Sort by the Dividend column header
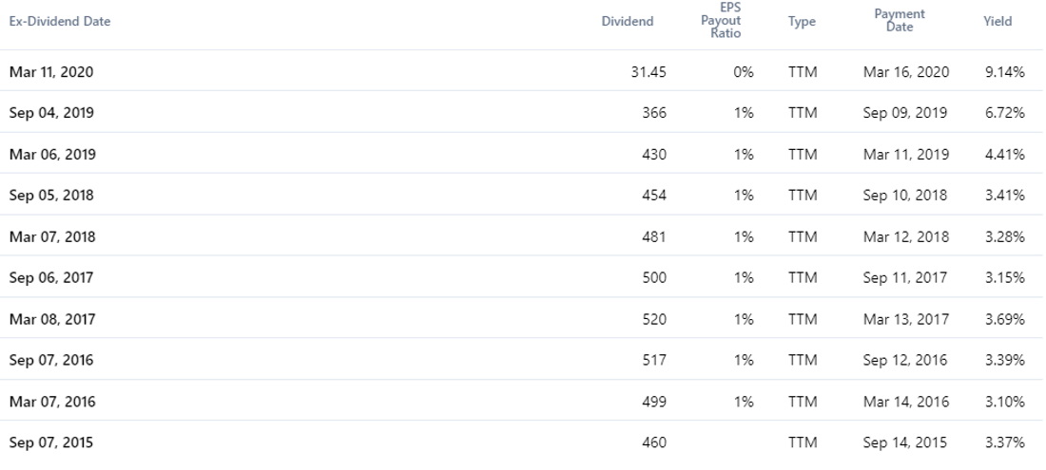This screenshot has width=1046, height=470. (x=627, y=21)
